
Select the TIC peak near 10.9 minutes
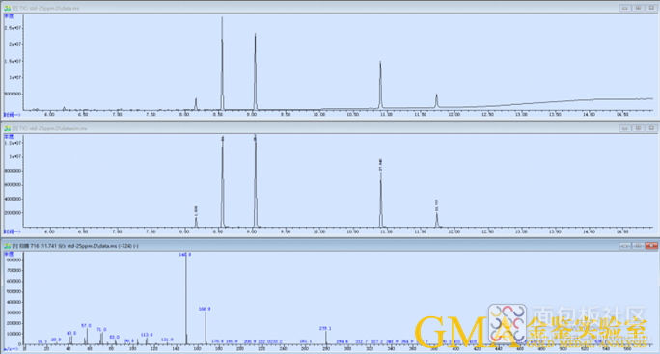tap(380, 85)
